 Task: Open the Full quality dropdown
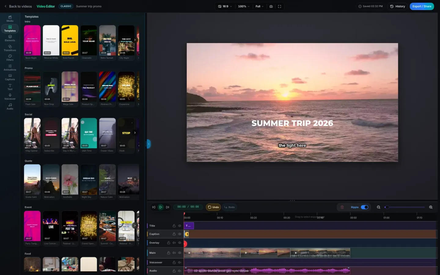pyautogui.click(x=259, y=6)
